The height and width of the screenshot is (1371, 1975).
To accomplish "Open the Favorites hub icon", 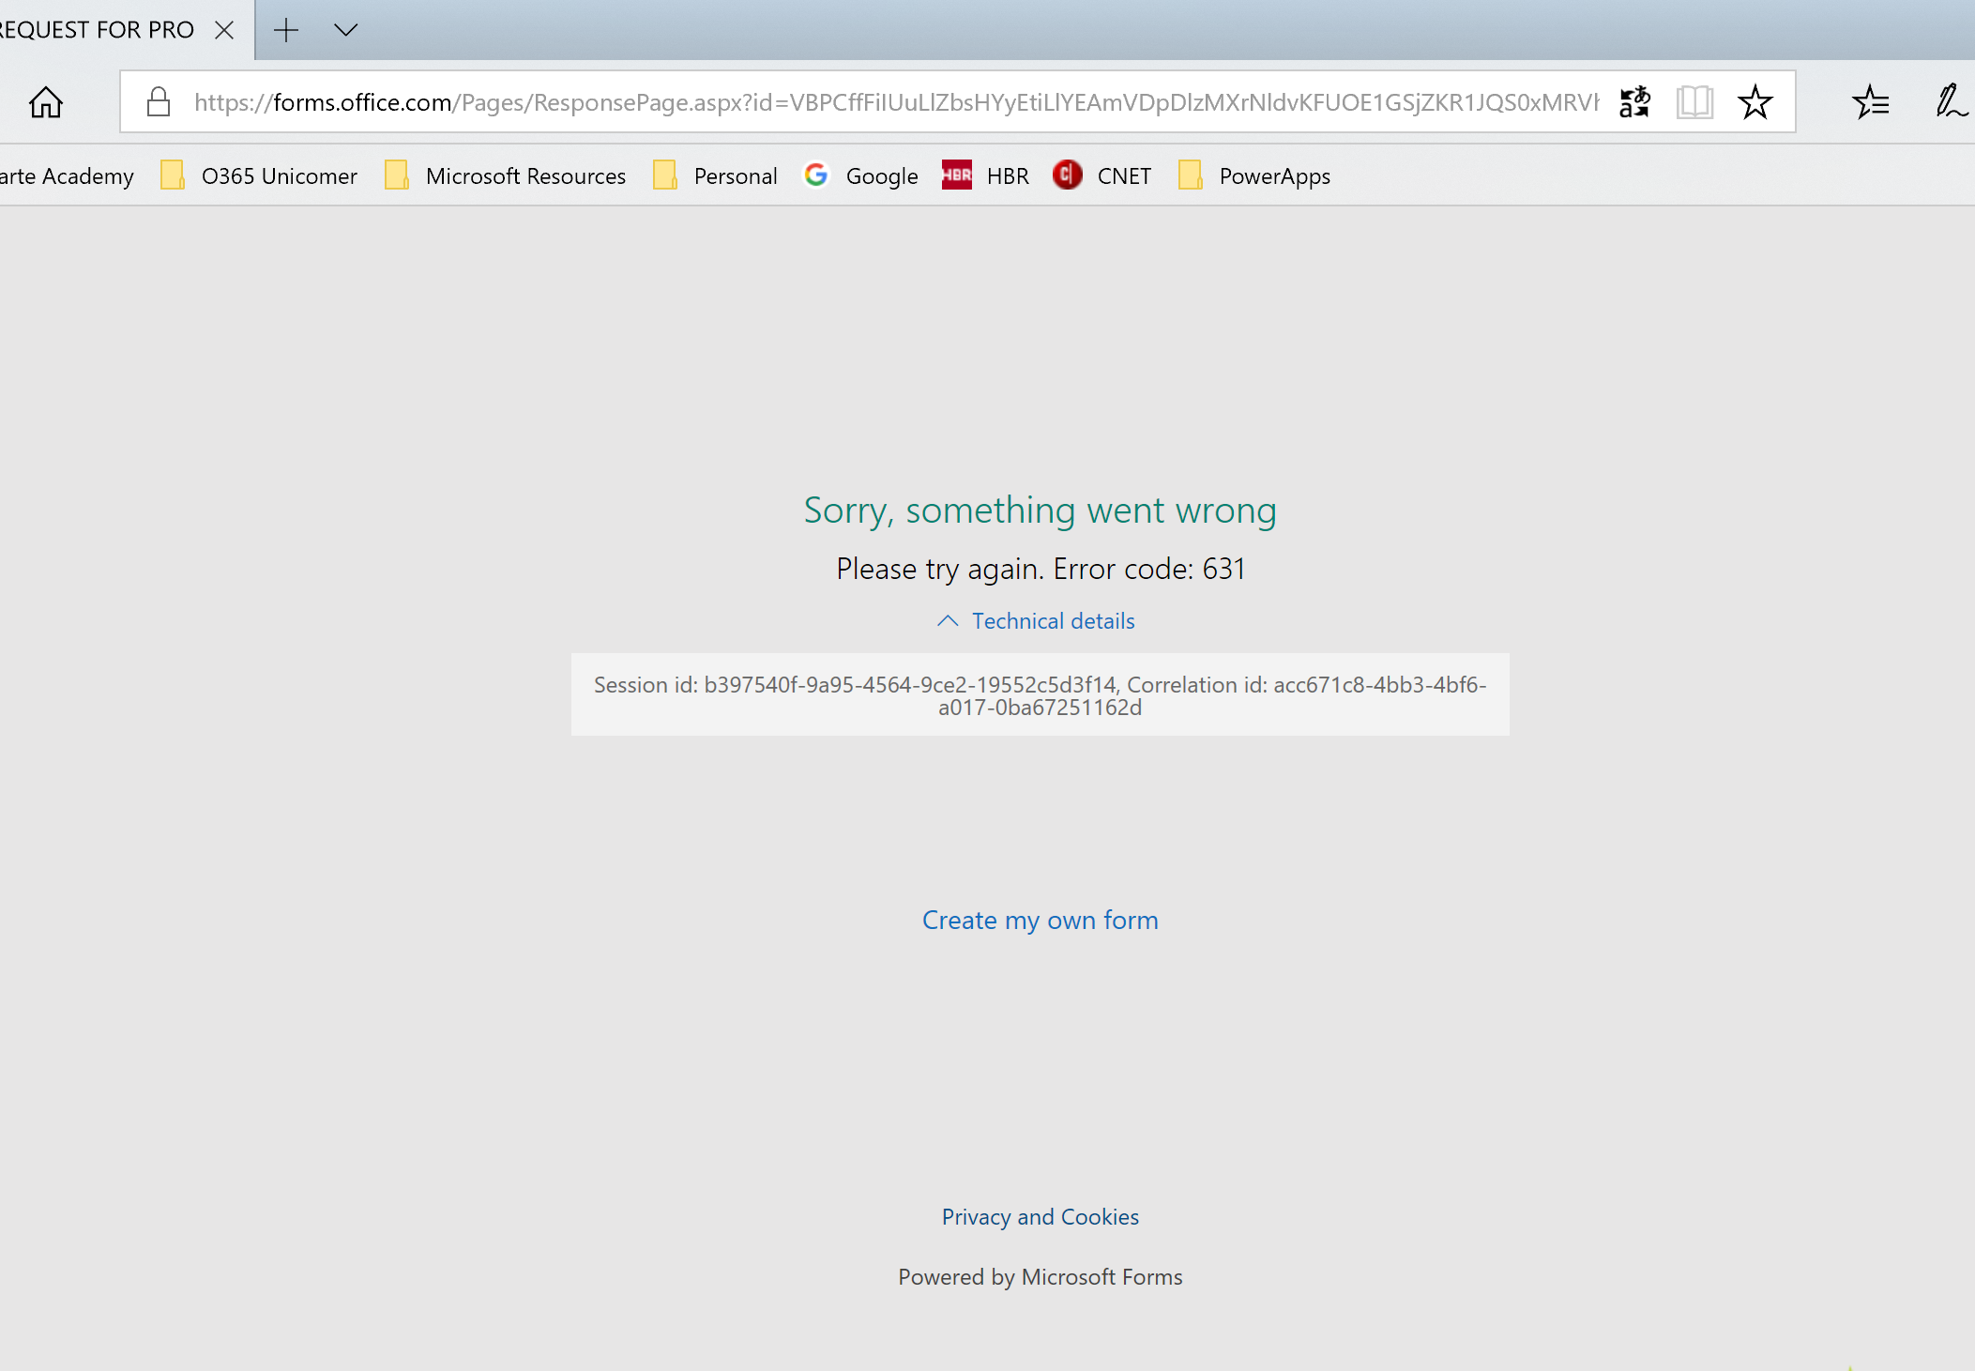I will coord(1870,102).
